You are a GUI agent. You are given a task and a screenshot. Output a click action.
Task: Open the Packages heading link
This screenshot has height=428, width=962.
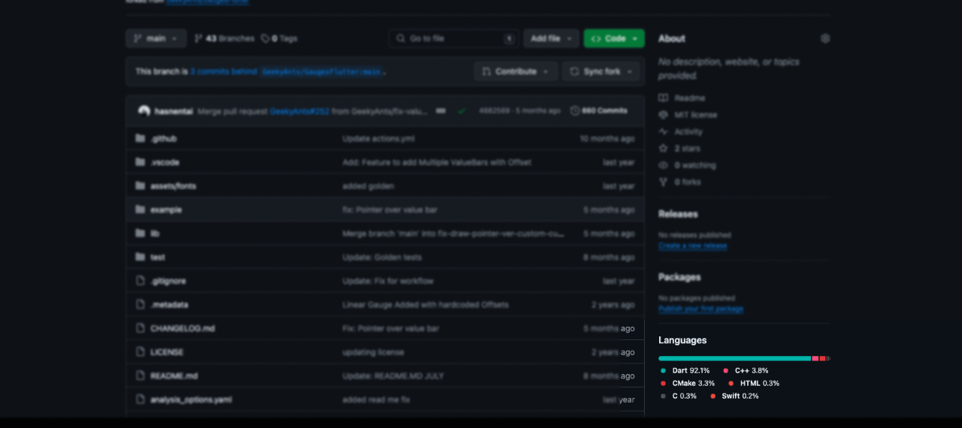pyautogui.click(x=679, y=277)
